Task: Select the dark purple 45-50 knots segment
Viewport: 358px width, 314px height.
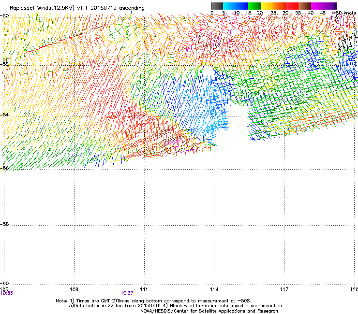Action: (330, 6)
